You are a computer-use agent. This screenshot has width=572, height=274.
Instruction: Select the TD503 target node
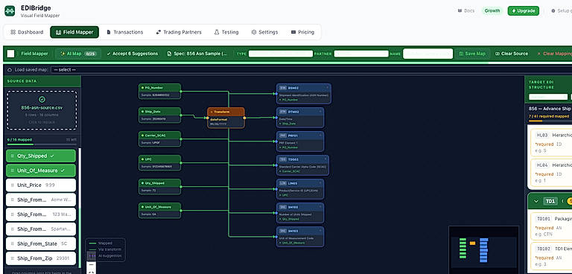click(303, 165)
